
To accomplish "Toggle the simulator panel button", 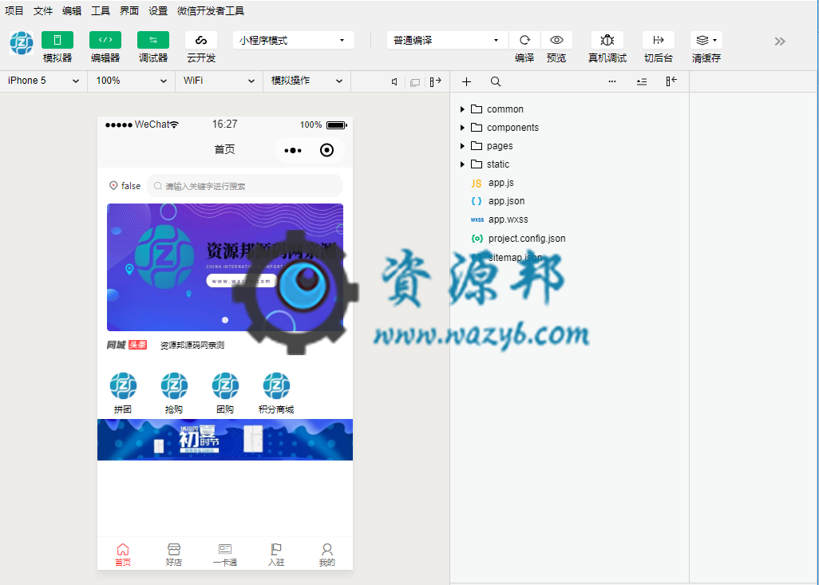I will pos(57,40).
